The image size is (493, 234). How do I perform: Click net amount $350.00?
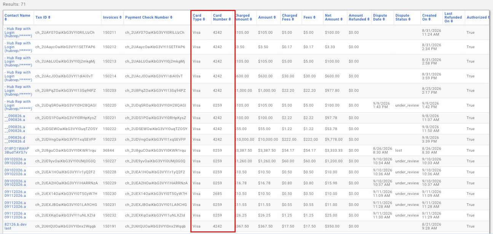tap(332, 226)
